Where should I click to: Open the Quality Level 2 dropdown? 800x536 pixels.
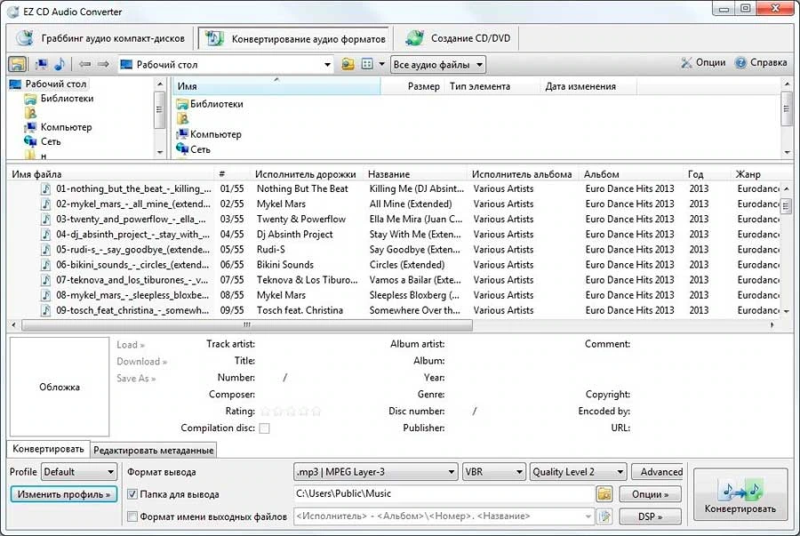[578, 472]
